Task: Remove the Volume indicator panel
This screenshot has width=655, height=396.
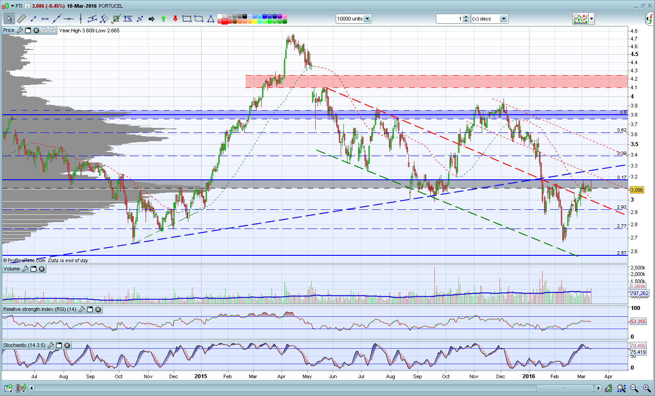Action: click(41, 269)
